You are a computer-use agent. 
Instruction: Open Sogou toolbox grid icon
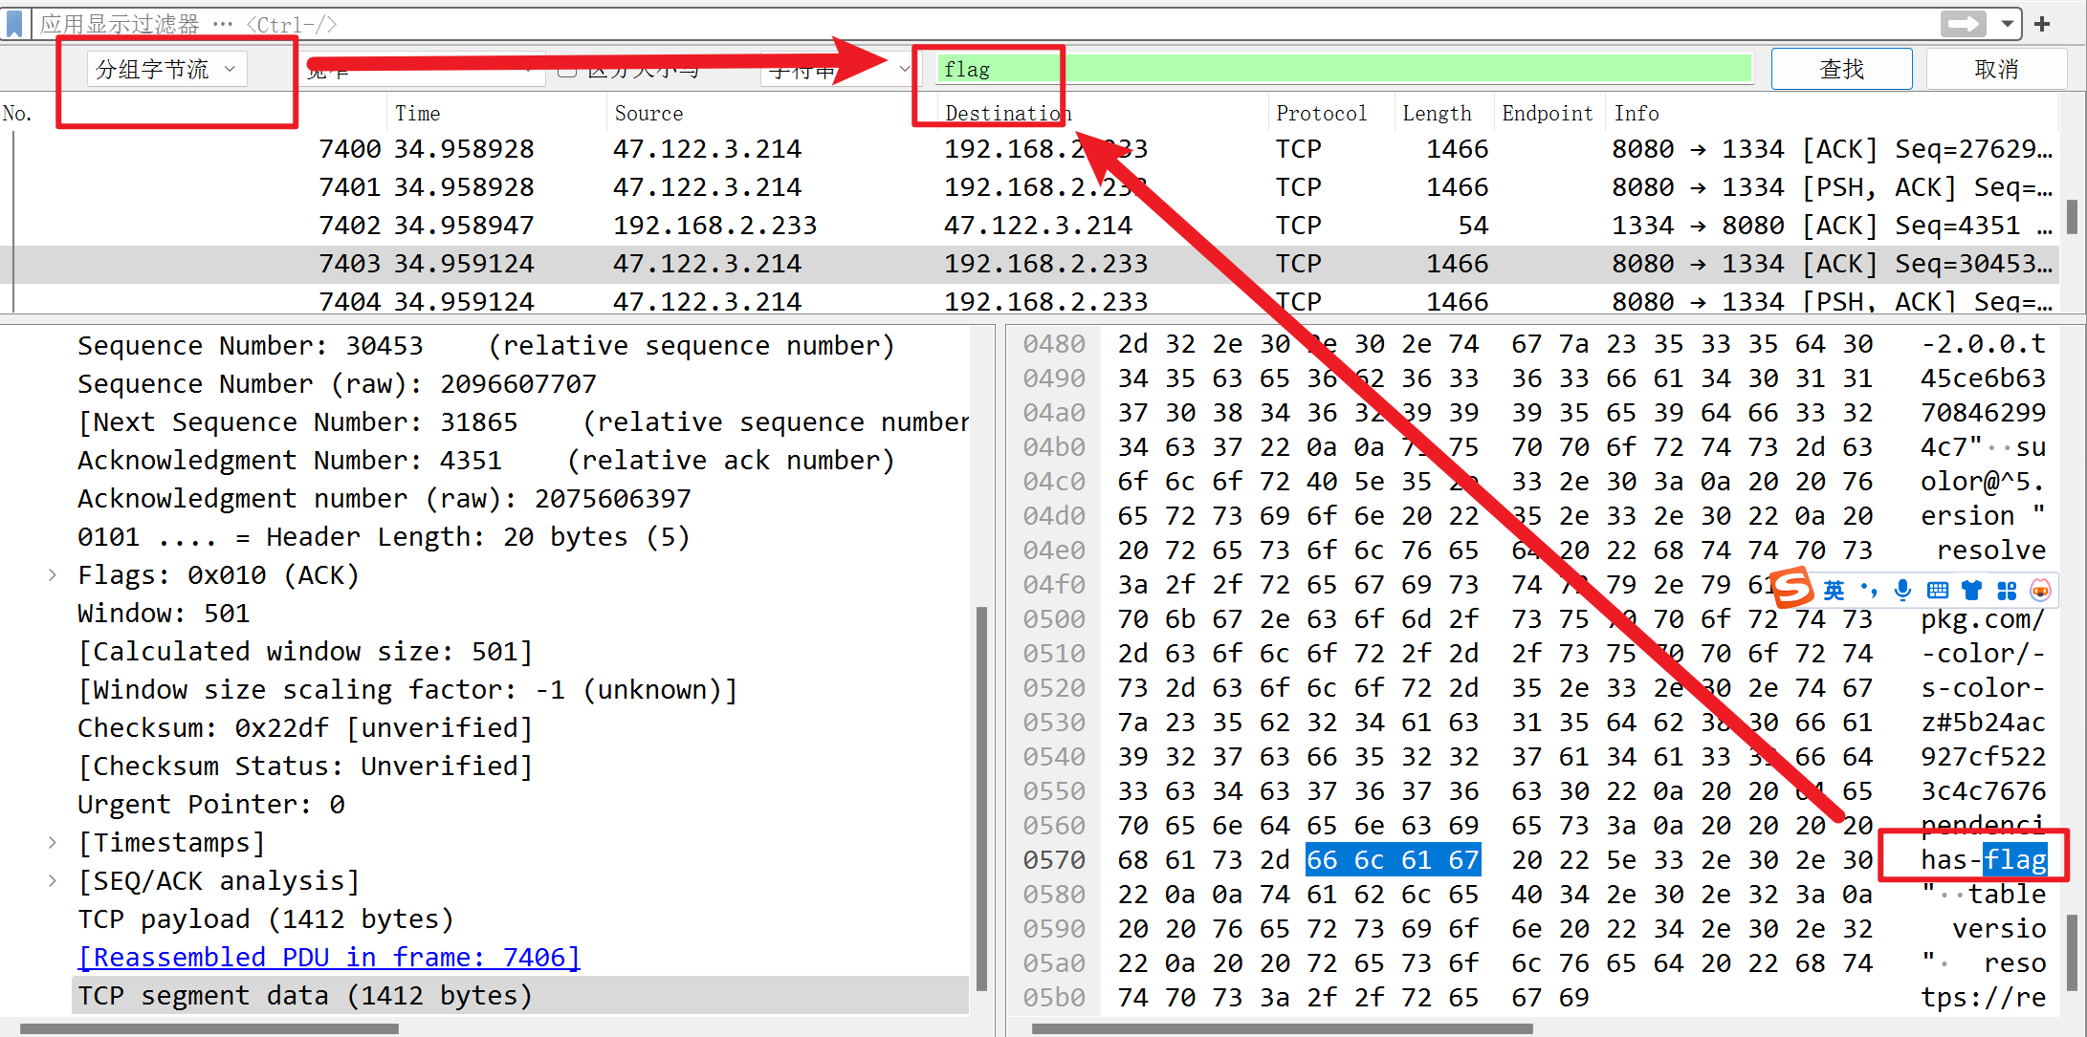pyautogui.click(x=2006, y=590)
